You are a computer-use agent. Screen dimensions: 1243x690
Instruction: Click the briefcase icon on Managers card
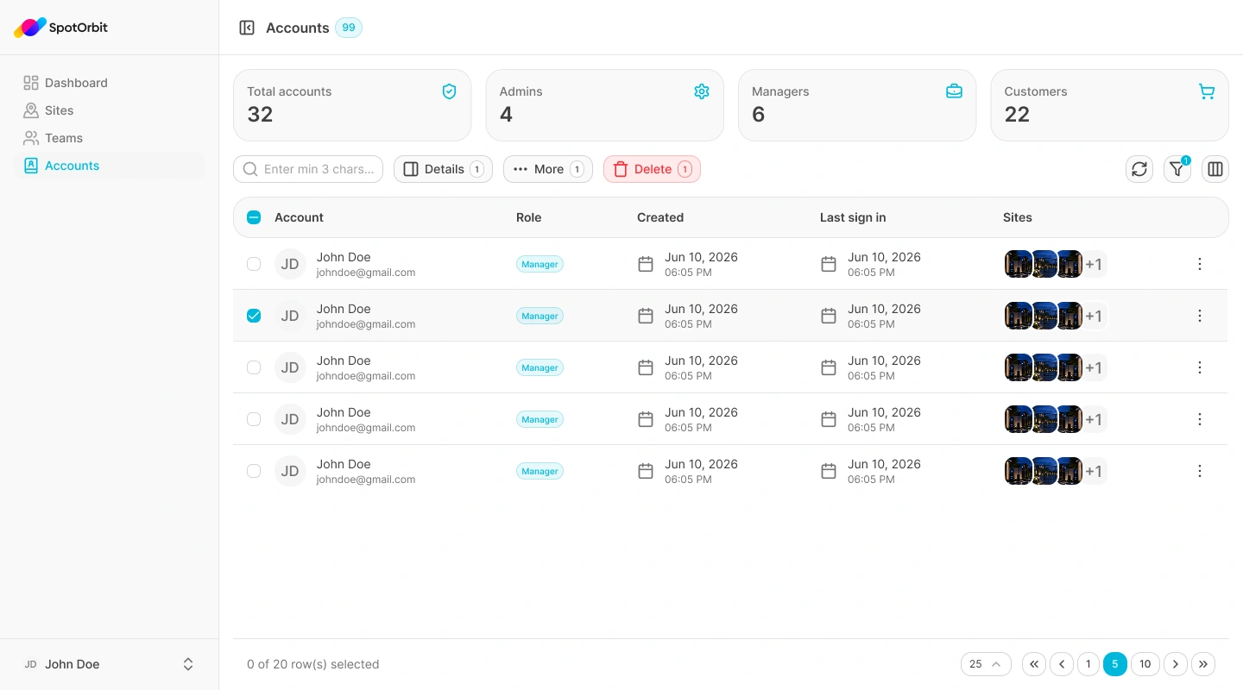coord(954,91)
